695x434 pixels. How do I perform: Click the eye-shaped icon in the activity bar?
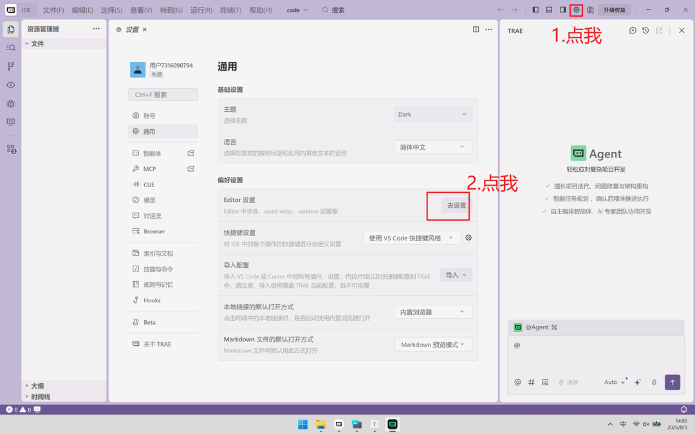(11, 85)
